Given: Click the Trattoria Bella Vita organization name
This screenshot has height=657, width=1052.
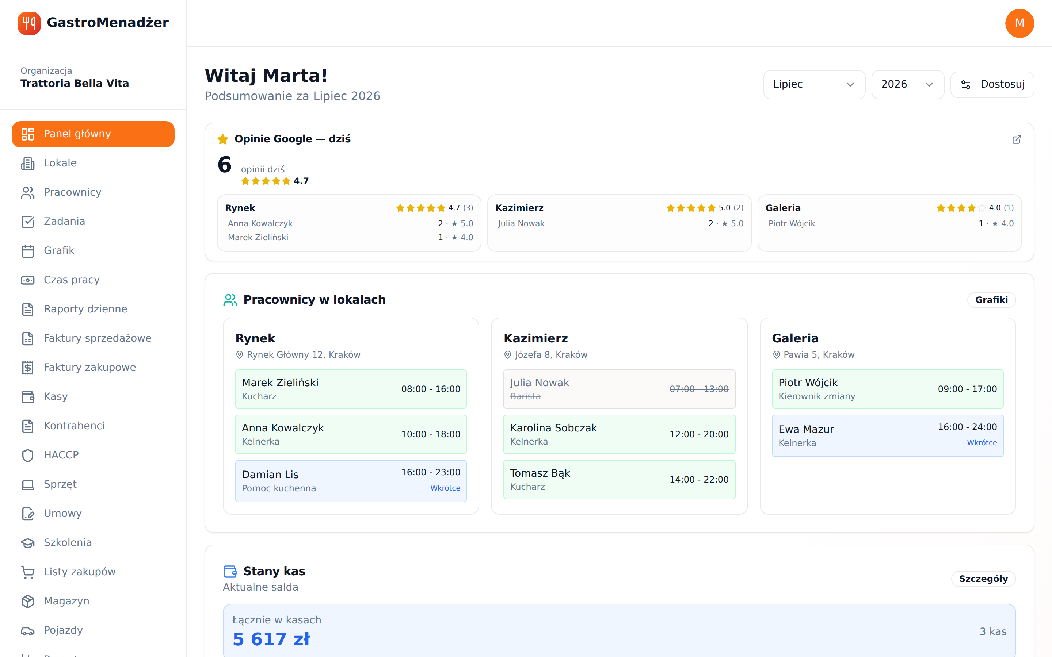Looking at the screenshot, I should [75, 84].
